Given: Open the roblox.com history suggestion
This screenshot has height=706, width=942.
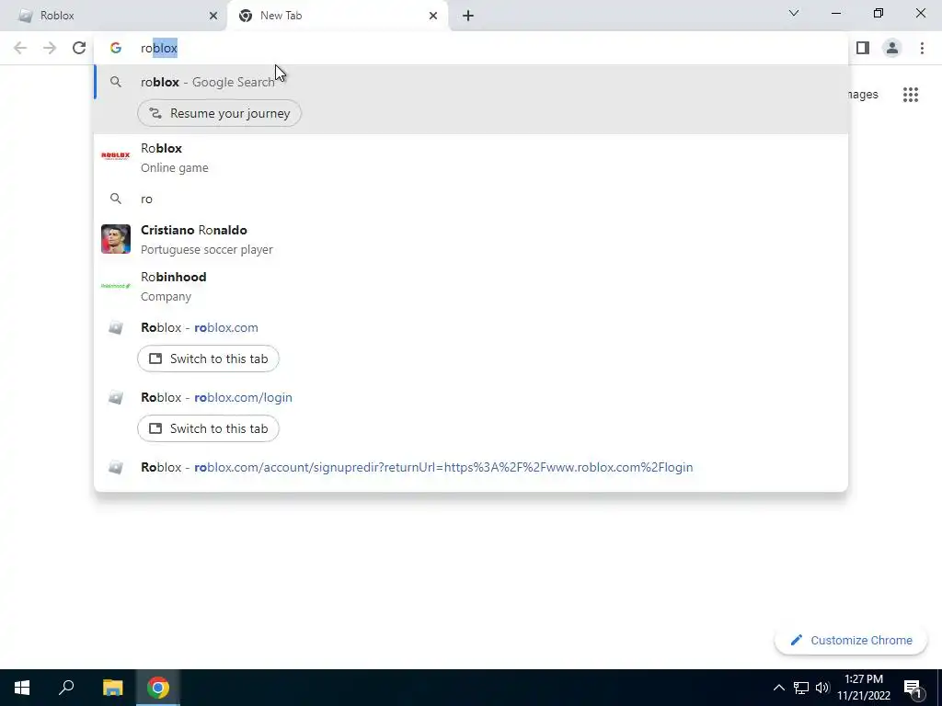Looking at the screenshot, I should (x=471, y=328).
